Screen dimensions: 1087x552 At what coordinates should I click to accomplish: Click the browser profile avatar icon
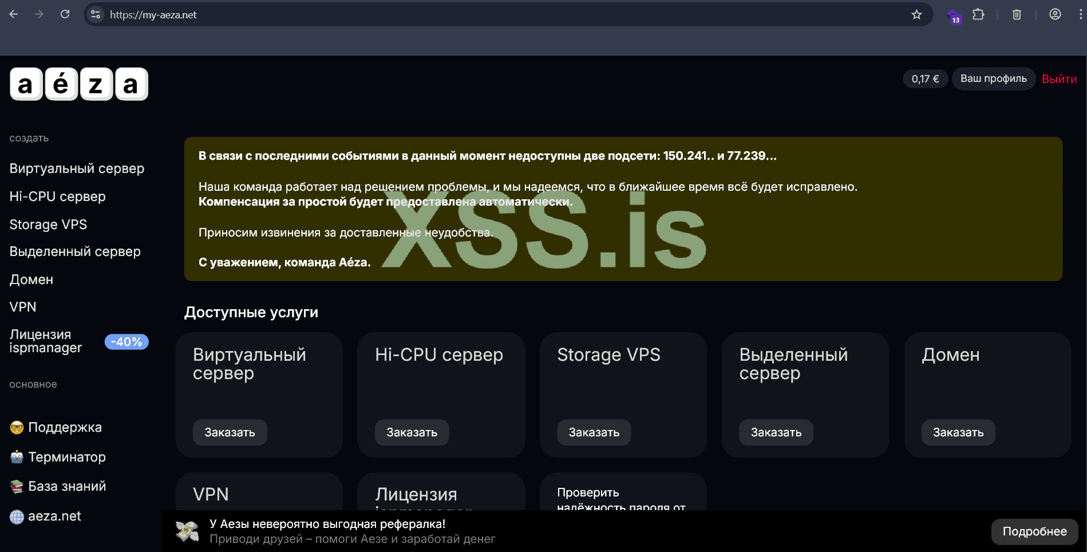tap(1055, 15)
